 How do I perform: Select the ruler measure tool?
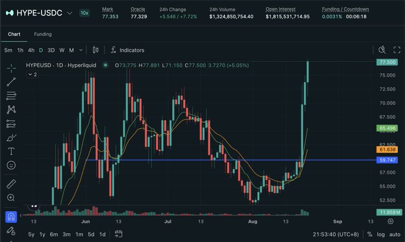coord(11,184)
